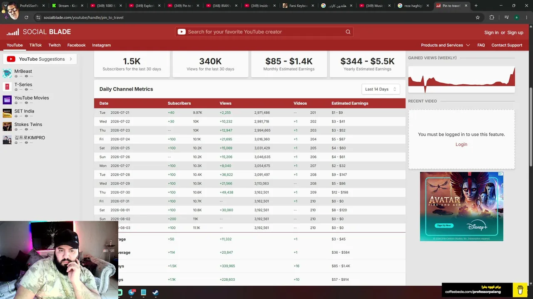Click the YouTube icon in search bar
The image size is (533, 299).
pyautogui.click(x=182, y=32)
